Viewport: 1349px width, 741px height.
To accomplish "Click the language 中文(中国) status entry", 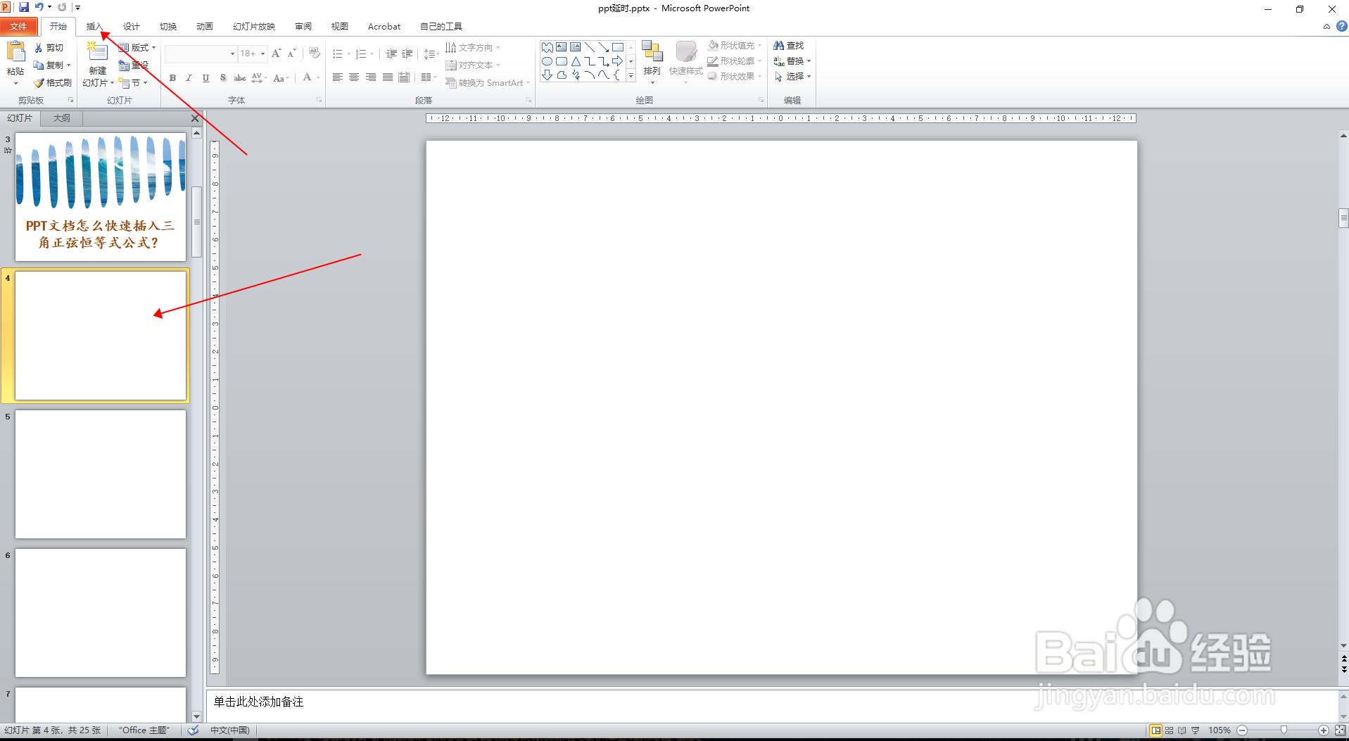I will [x=230, y=730].
